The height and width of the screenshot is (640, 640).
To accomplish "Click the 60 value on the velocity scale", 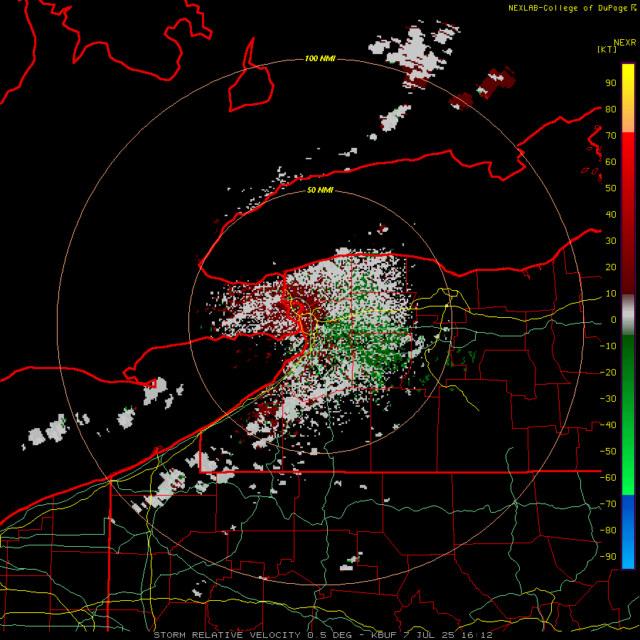I will click(611, 161).
